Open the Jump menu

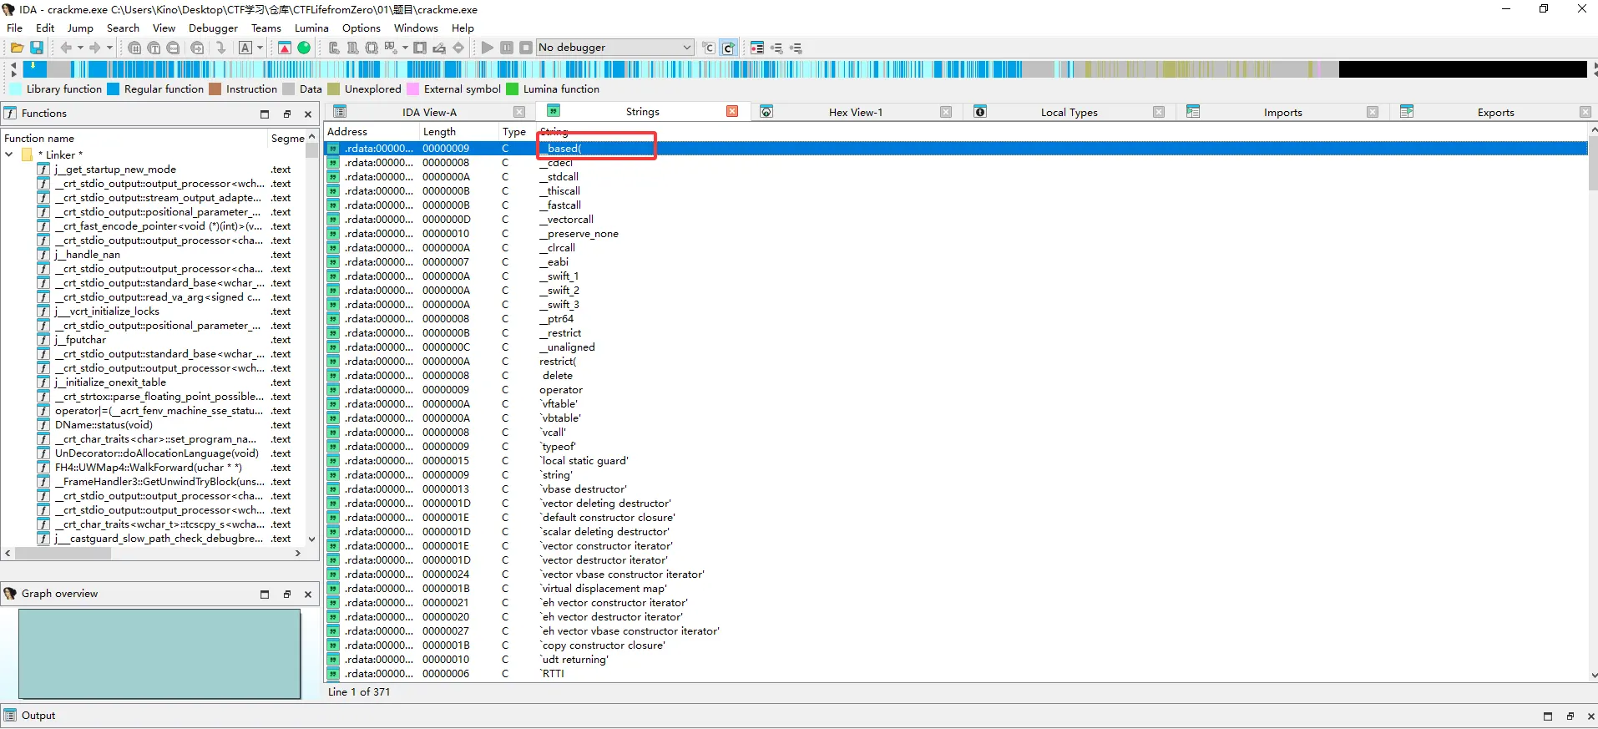tap(80, 28)
